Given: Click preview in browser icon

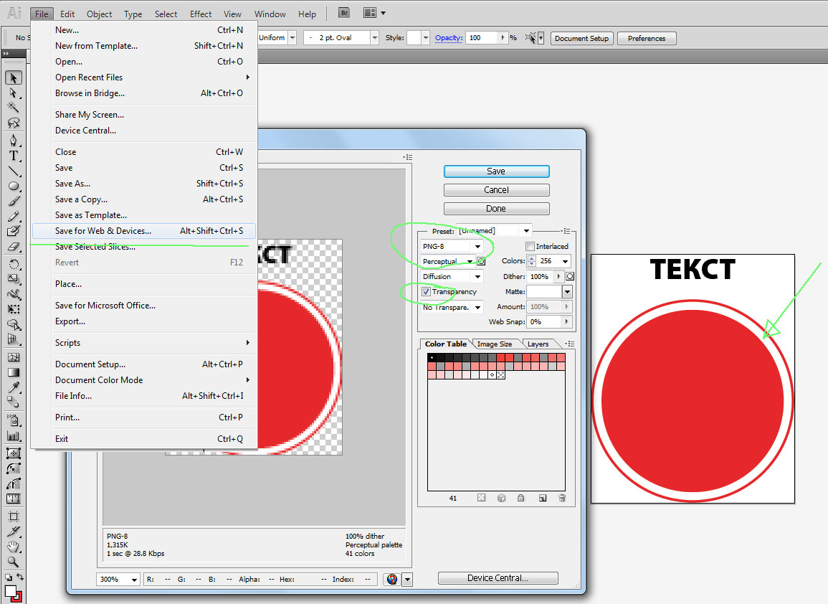Looking at the screenshot, I should pos(392,579).
